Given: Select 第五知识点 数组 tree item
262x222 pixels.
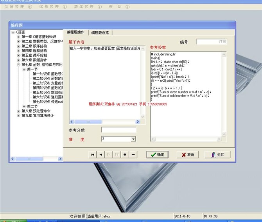Looking at the screenshot, I should (x=48, y=92).
